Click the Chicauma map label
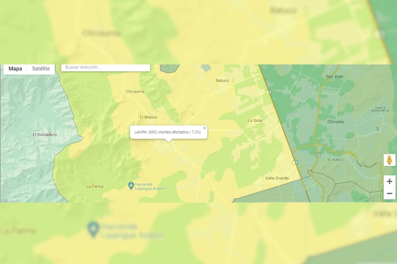The width and height of the screenshot is (397, 264). click(135, 92)
